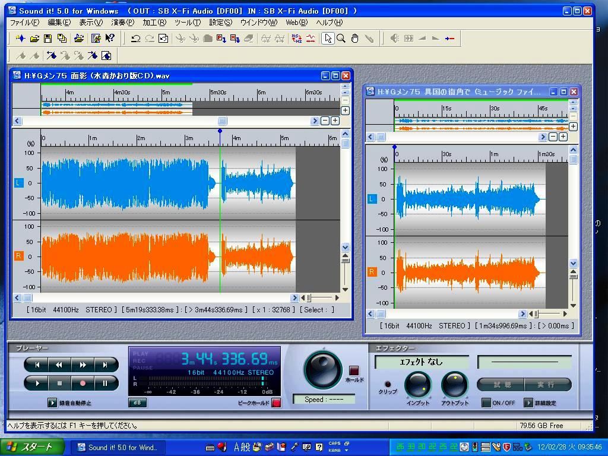Toggle the effector ON/OFF switch
Image resolution: width=608 pixels, height=456 pixels.
[486, 403]
